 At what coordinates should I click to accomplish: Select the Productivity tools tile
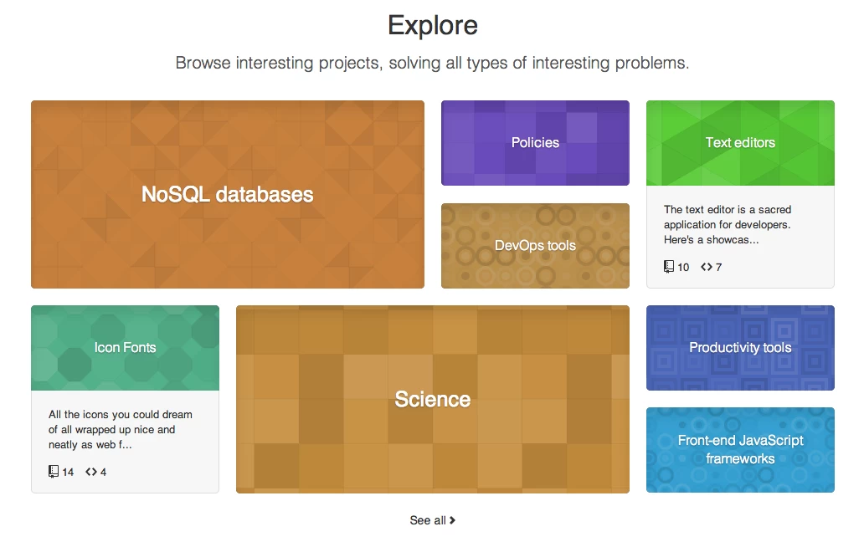(x=740, y=348)
